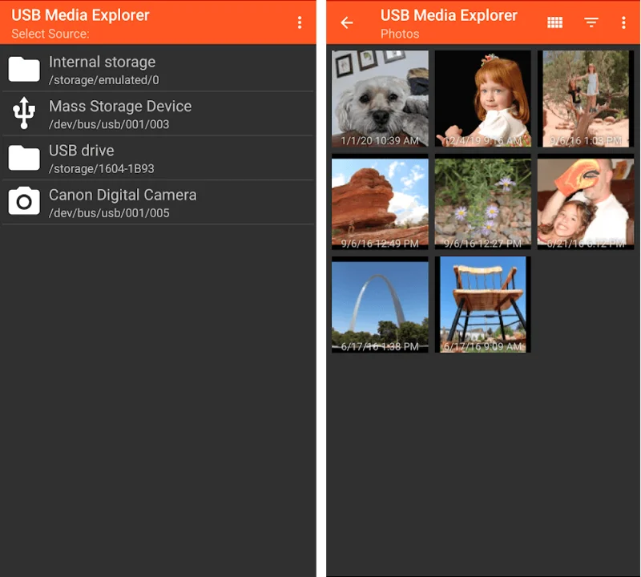This screenshot has width=641, height=577.
Task: Select Mass Storage Device source label
Action: 120,107
